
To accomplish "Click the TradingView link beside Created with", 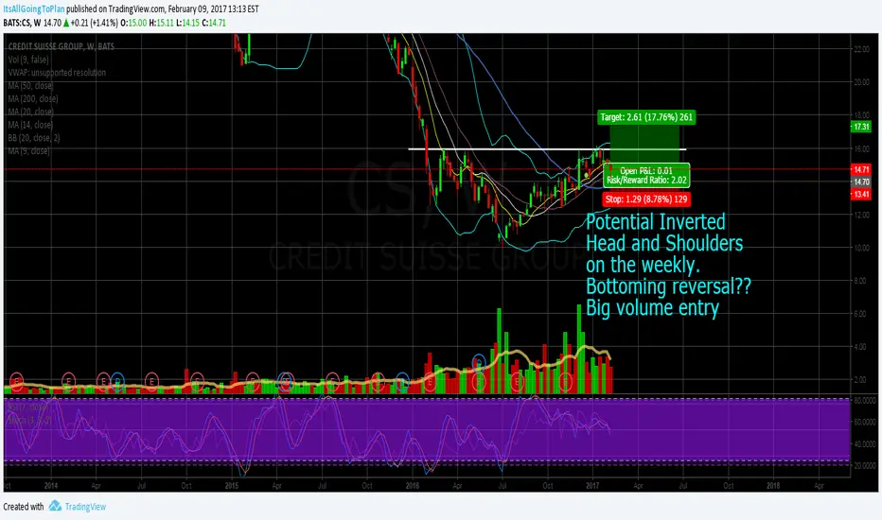I will click(x=85, y=507).
